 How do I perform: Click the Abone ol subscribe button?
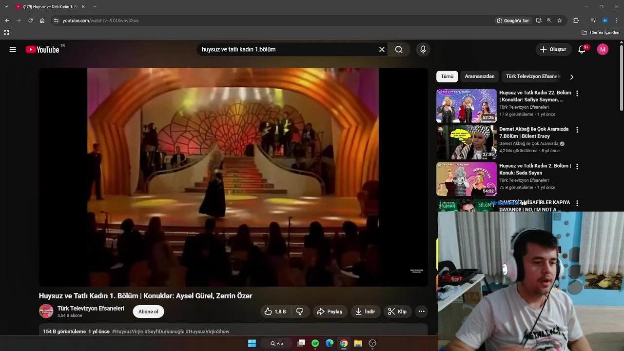(148, 312)
